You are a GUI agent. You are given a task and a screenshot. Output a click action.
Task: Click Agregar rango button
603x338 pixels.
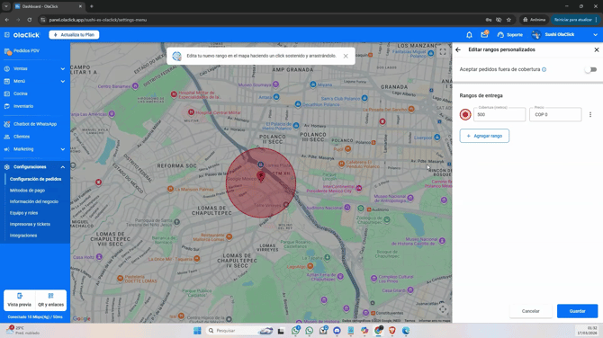coord(484,136)
